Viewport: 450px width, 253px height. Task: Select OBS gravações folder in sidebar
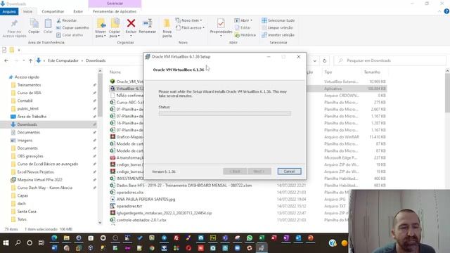[x=30, y=156]
